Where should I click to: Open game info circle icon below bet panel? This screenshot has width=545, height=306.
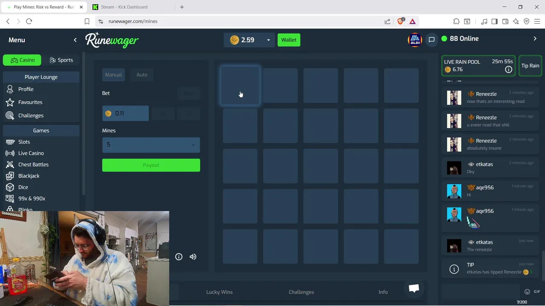click(x=179, y=257)
